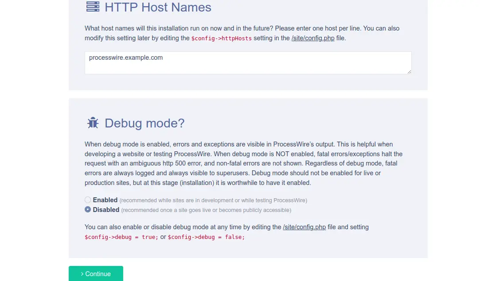This screenshot has width=484, height=281.
Task: Open the /site/config.php link in host names section
Action: 313,38
